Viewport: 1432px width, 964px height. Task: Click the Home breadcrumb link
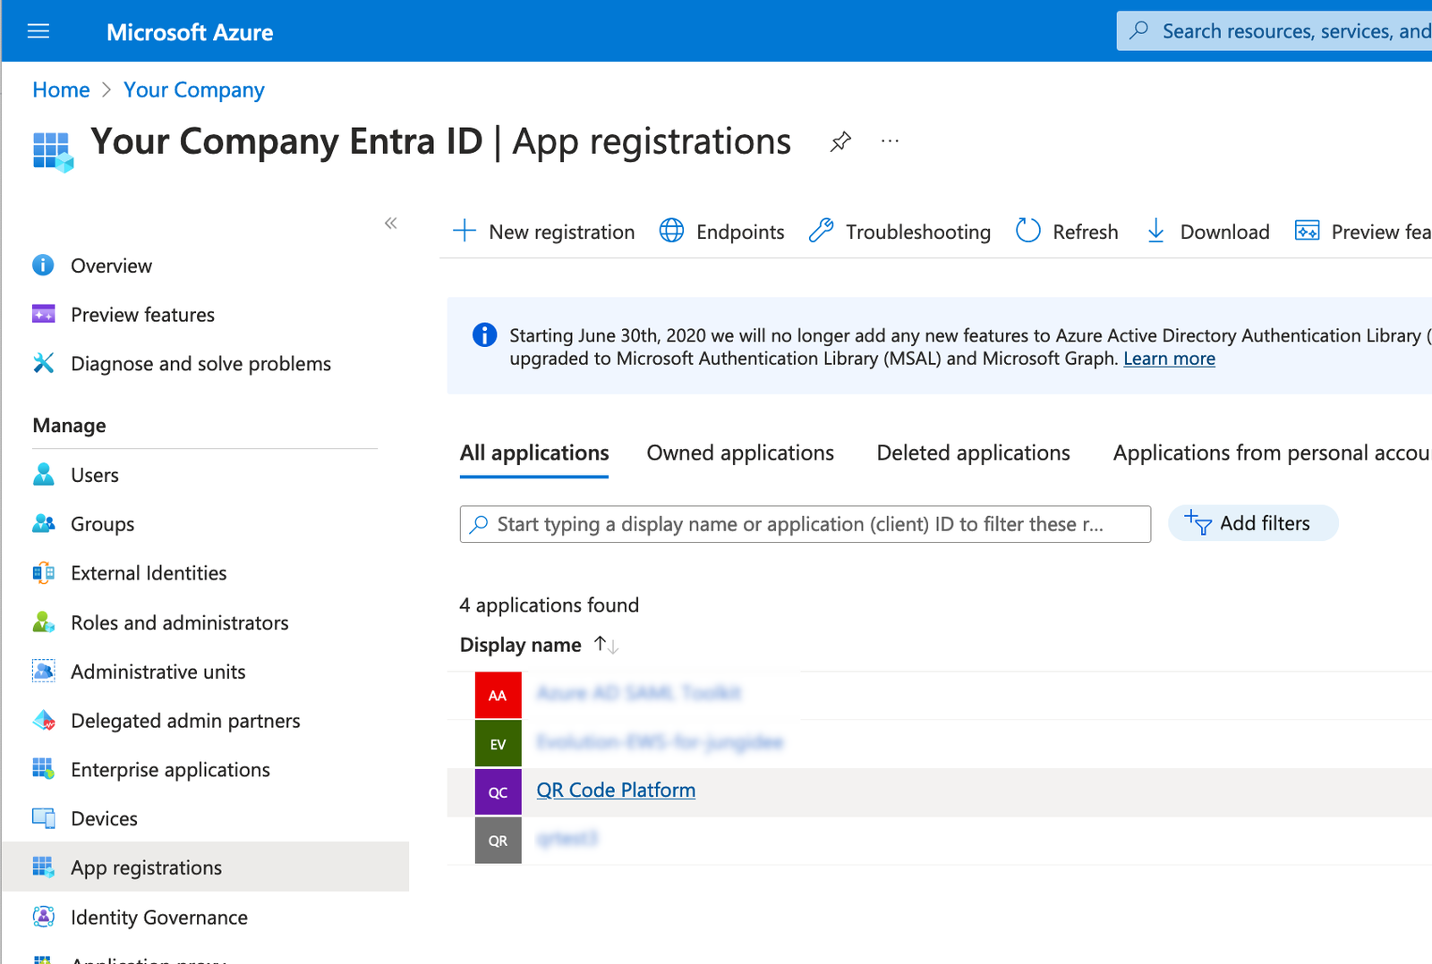coord(61,89)
